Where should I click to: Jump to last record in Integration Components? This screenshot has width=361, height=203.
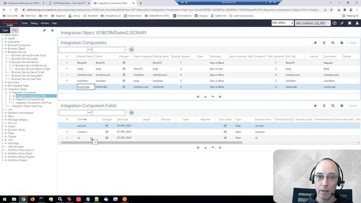pos(220,96)
